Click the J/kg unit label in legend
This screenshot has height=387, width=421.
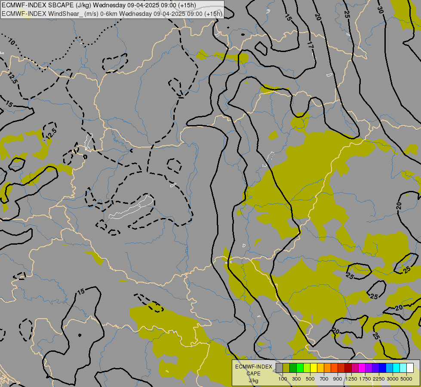click(x=253, y=381)
